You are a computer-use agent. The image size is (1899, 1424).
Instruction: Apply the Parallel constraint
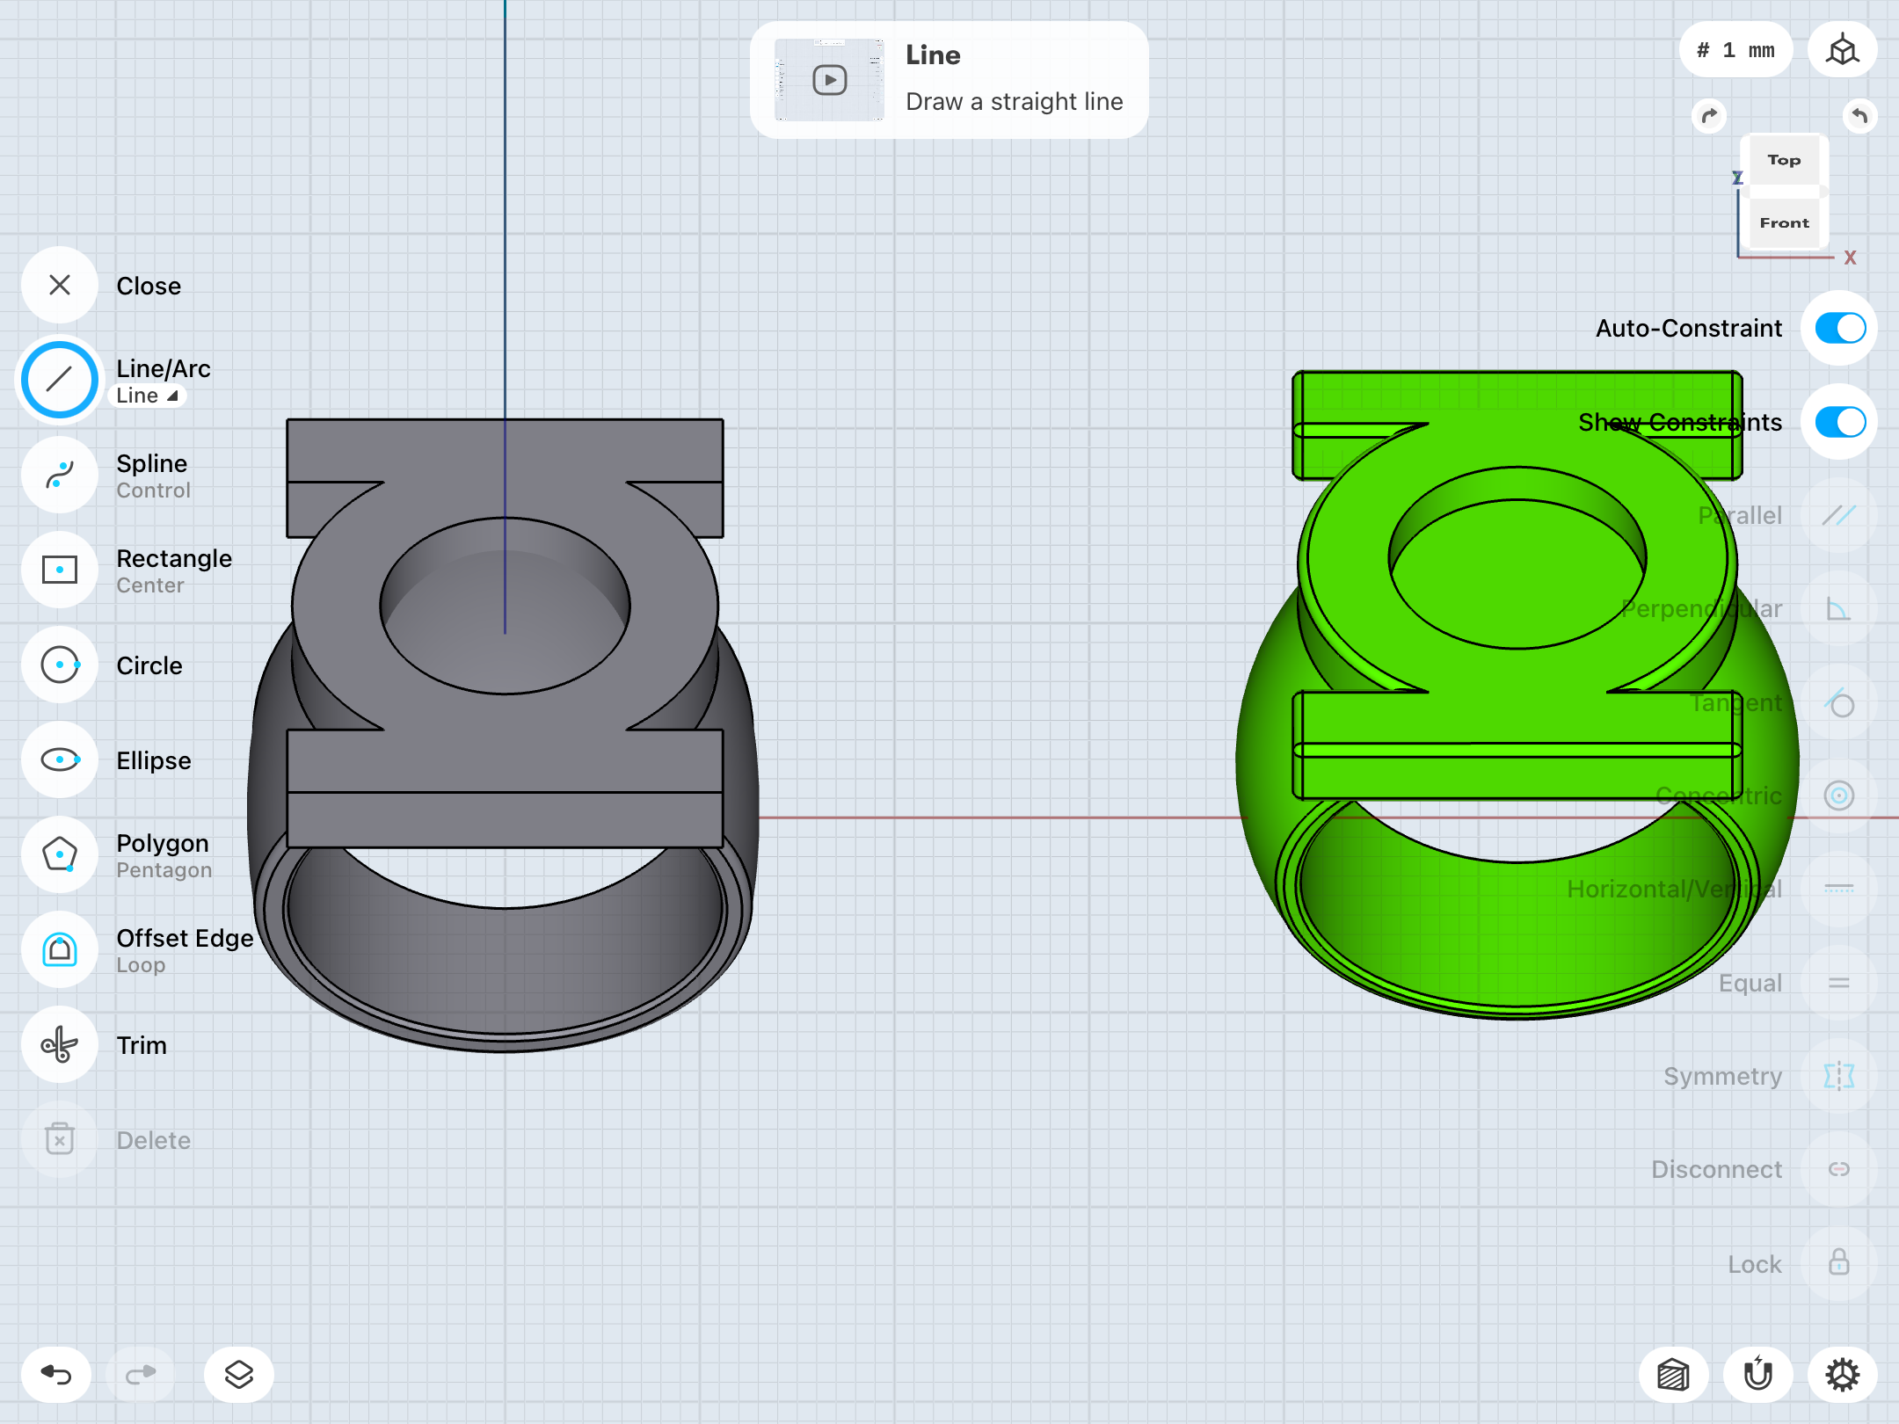1839,516
